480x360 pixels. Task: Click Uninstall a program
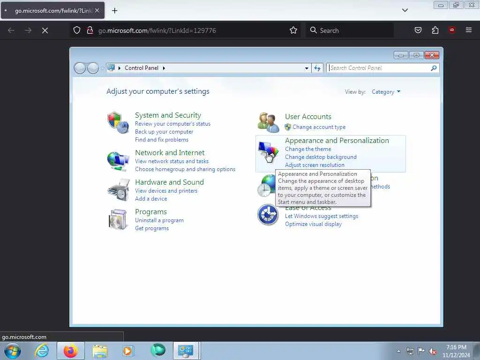[x=159, y=220]
